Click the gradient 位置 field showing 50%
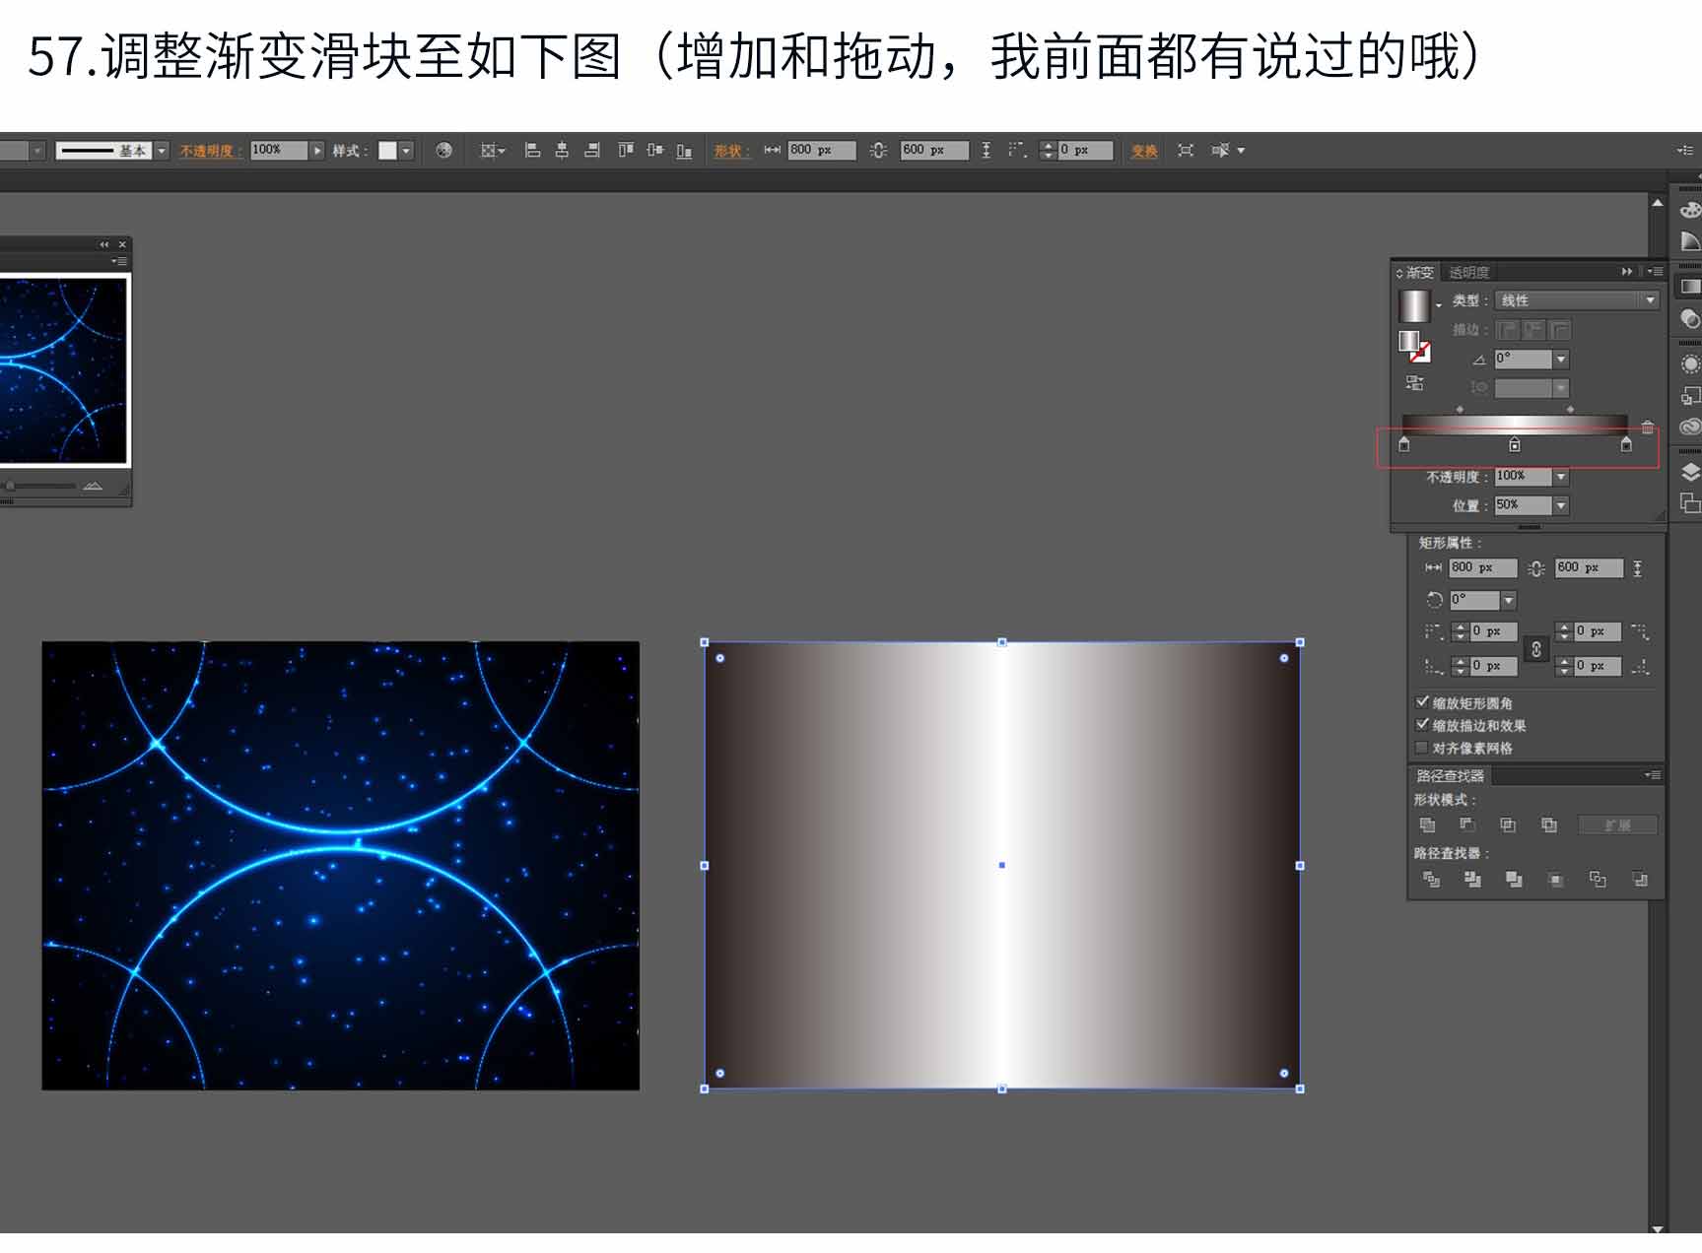This screenshot has width=1702, height=1253. (x=1524, y=505)
